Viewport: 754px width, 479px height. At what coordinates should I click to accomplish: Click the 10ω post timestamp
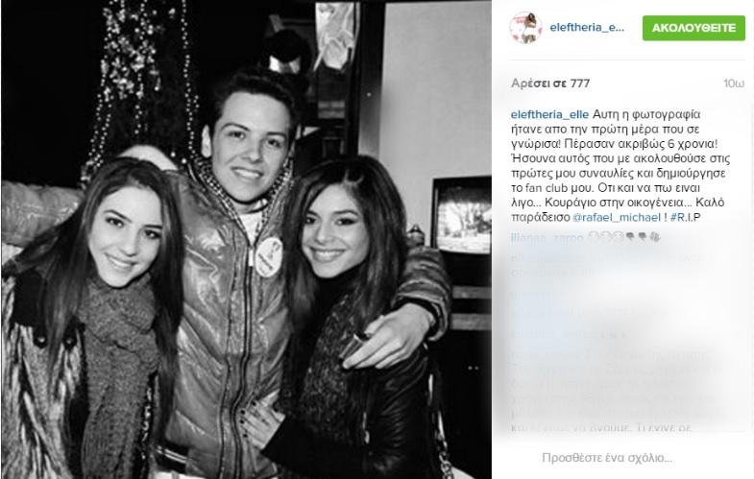734,84
